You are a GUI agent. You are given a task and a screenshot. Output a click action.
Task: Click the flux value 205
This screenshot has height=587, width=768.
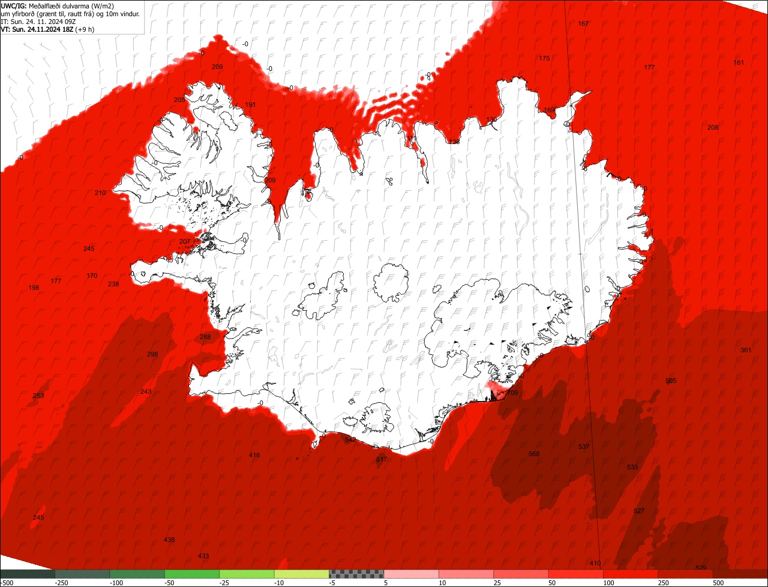tap(179, 100)
